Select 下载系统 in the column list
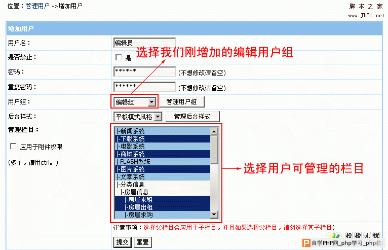The image size is (388, 250). pyautogui.click(x=162, y=139)
